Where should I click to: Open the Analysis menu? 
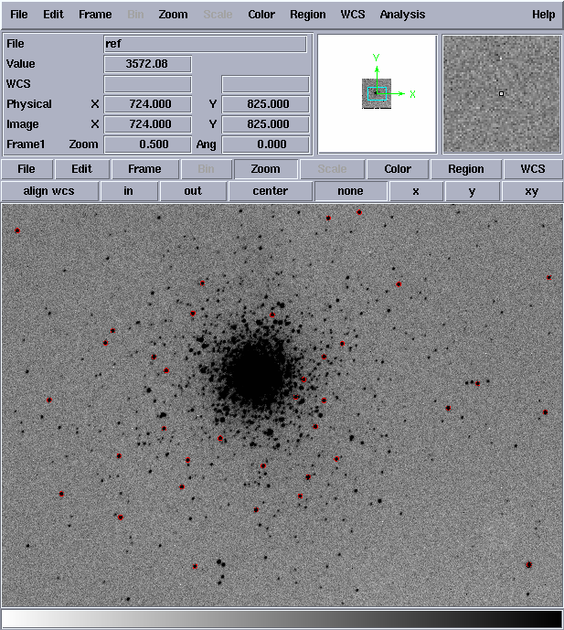click(x=402, y=15)
